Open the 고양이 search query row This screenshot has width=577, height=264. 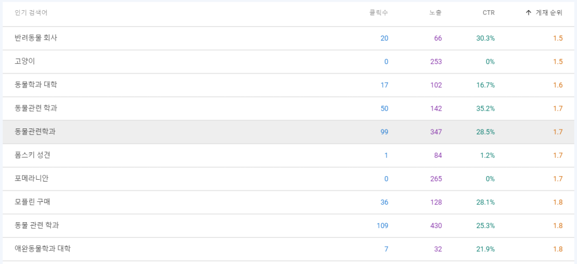(x=288, y=62)
